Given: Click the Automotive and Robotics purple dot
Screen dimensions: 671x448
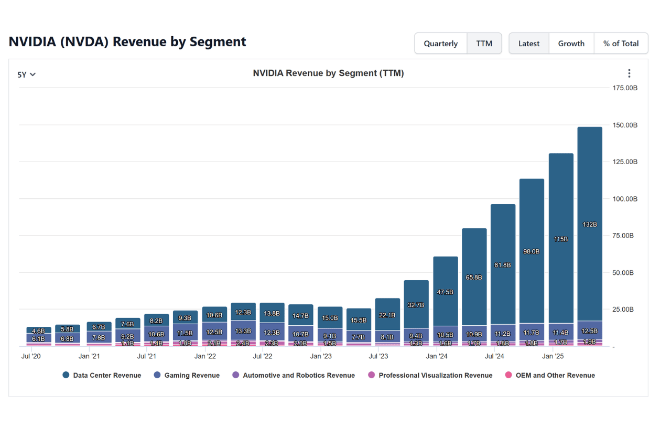Looking at the screenshot, I should point(235,375).
